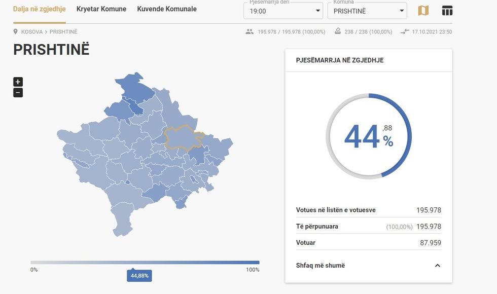Click the PRISHTINË breadcrumb link
The image size is (497, 294).
tap(63, 32)
